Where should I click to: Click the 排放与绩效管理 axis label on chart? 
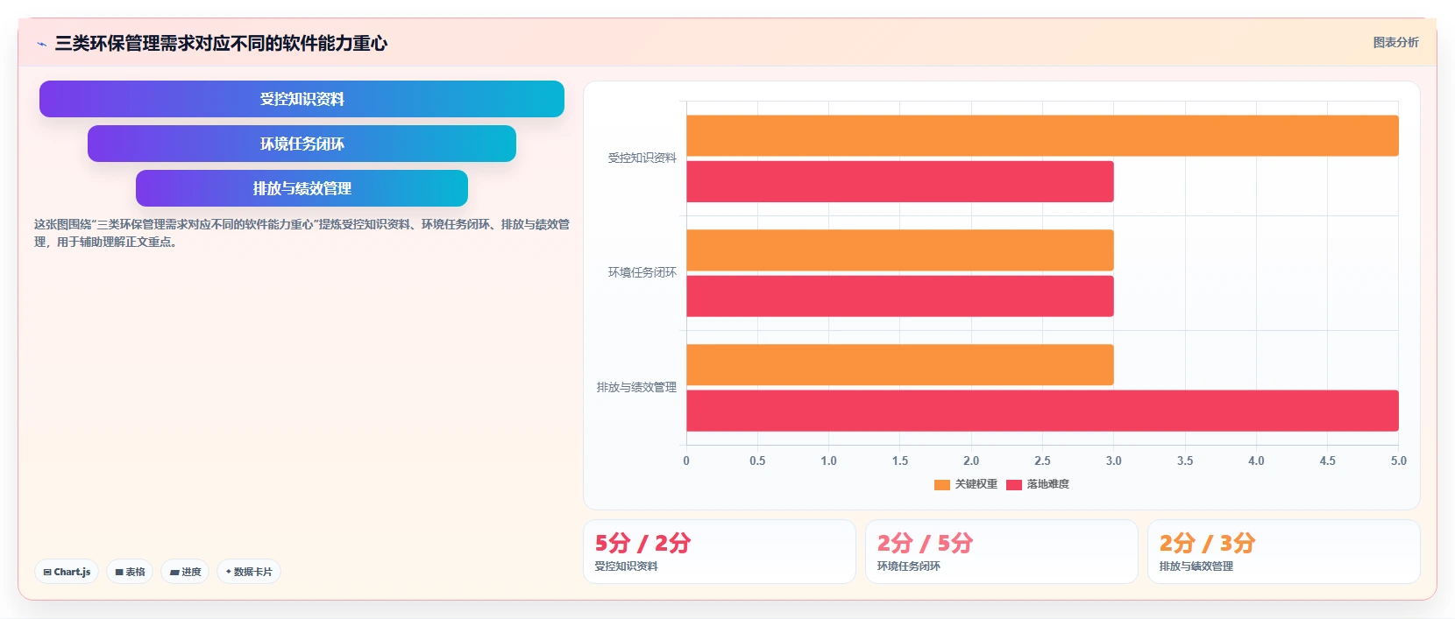pos(636,388)
